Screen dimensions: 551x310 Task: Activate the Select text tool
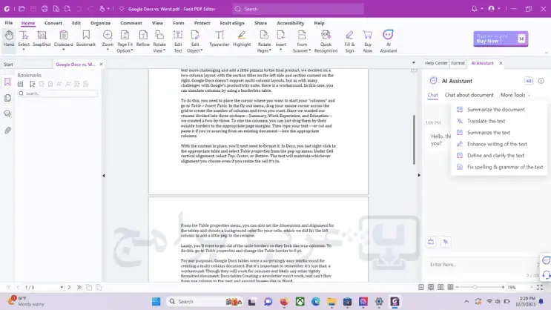24,40
